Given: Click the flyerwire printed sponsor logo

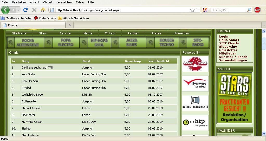Looking at the screenshot, I should 195,84.
